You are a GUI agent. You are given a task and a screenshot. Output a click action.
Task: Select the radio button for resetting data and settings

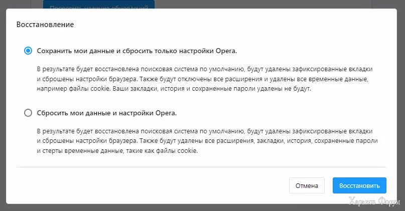point(28,113)
